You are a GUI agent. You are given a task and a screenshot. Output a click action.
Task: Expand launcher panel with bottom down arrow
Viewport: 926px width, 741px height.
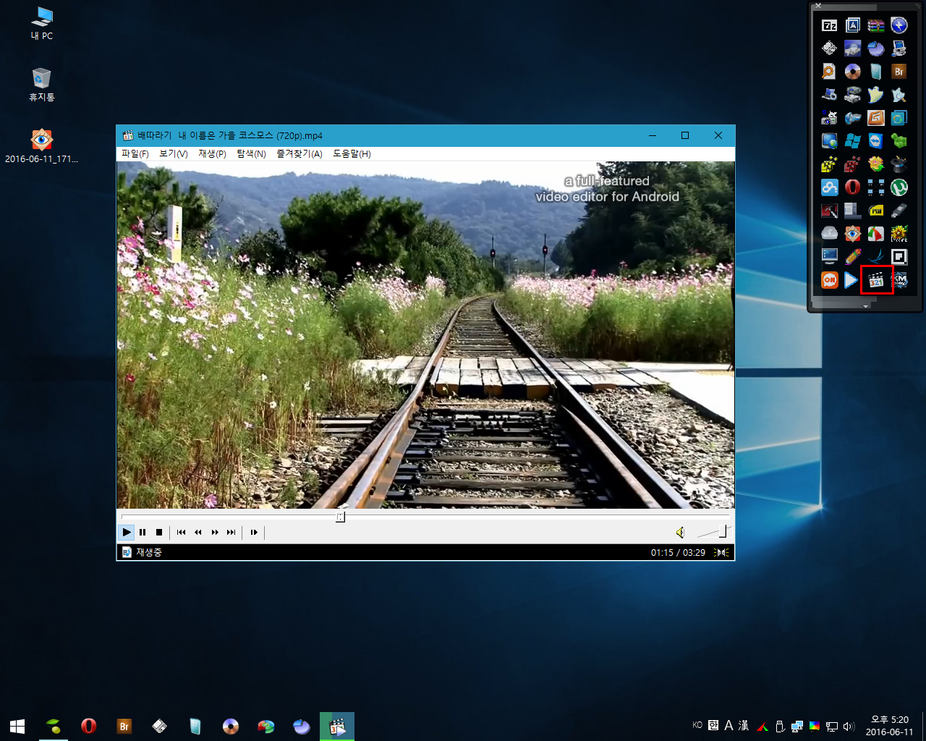(x=866, y=307)
